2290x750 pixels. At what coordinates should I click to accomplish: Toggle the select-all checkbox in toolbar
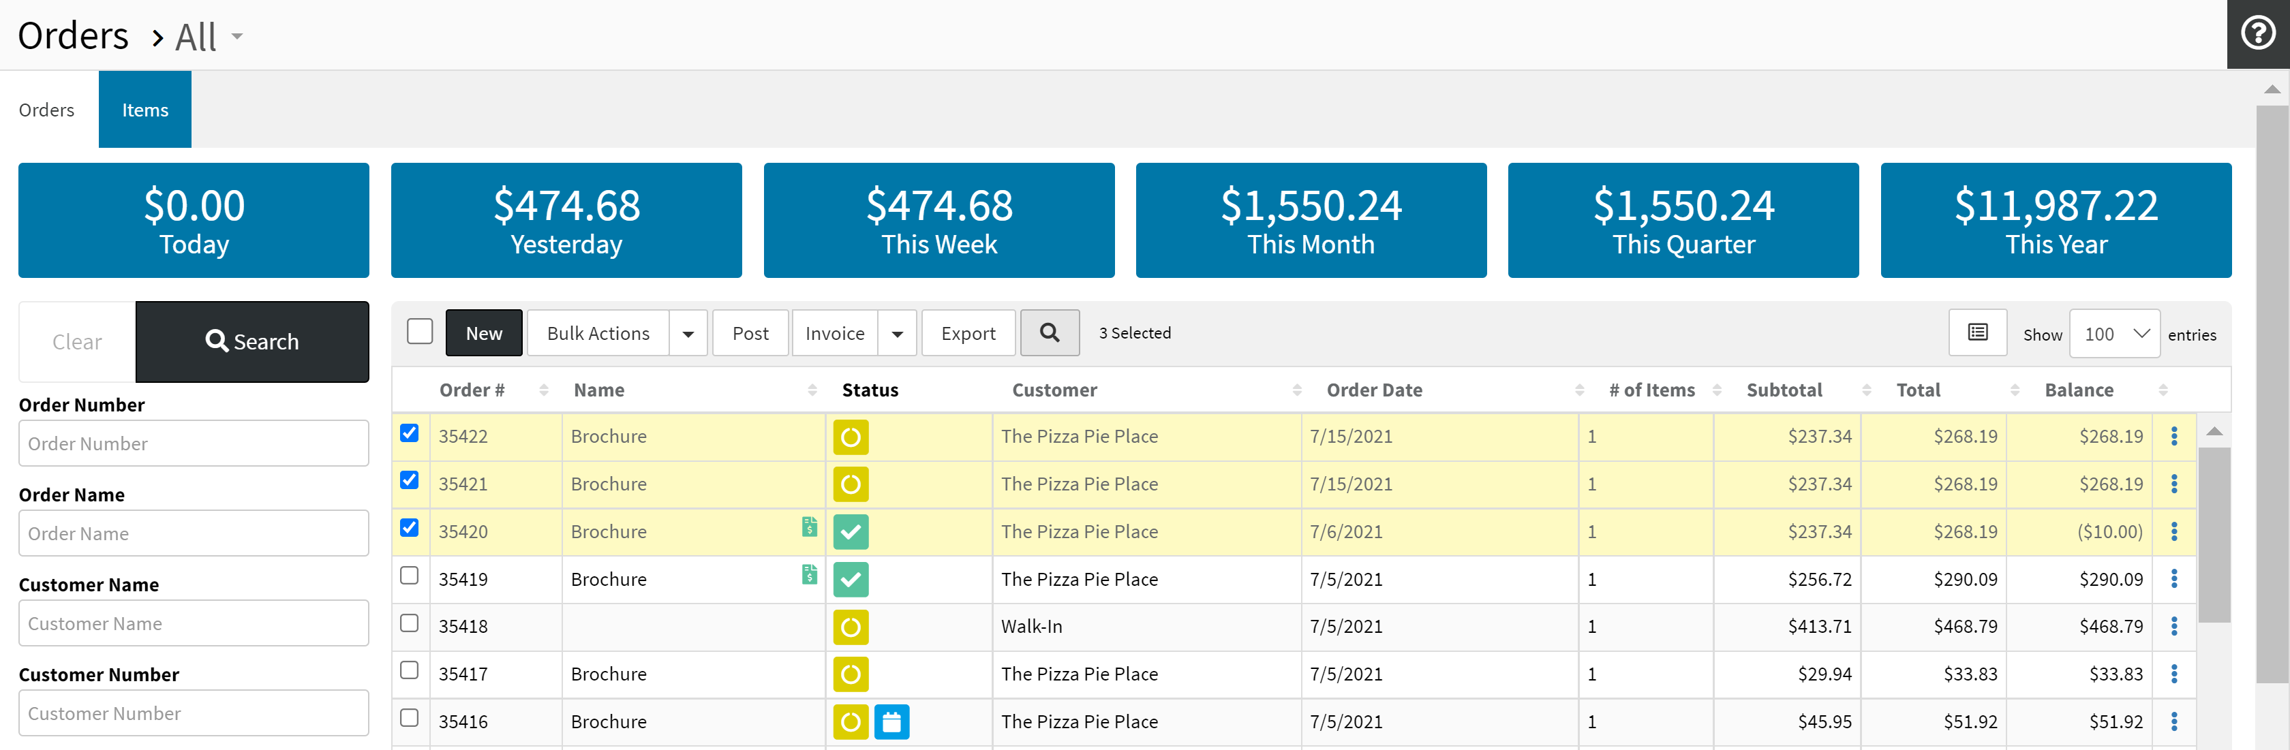pos(420,332)
